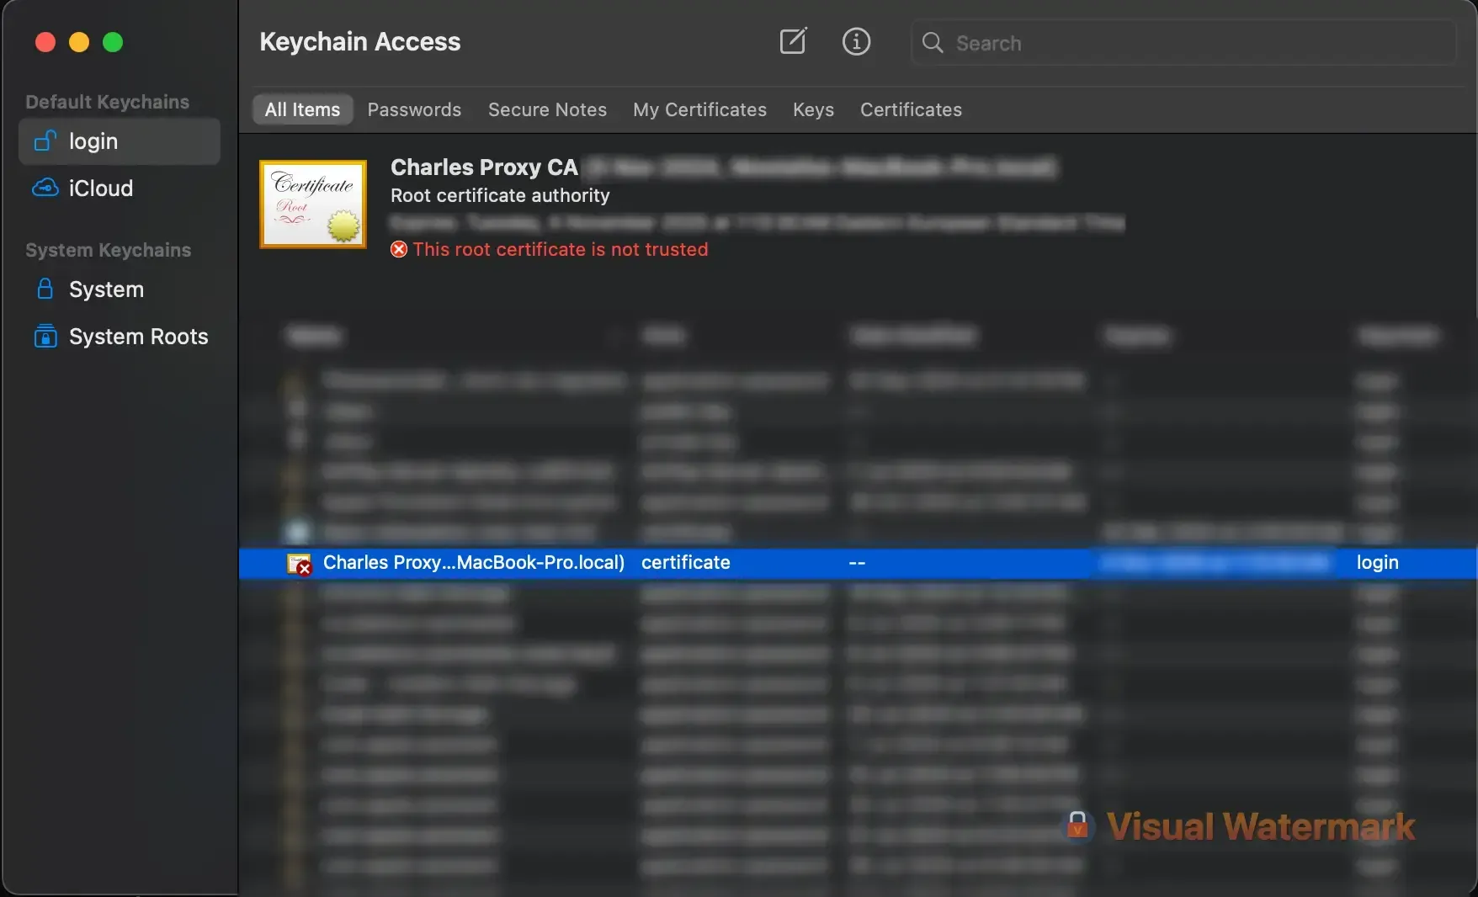The height and width of the screenshot is (897, 1478).
Task: Open the info panel icon
Action: click(856, 41)
